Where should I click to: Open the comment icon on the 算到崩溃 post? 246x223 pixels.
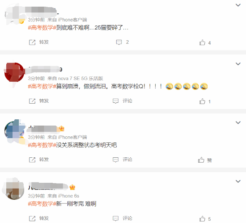click(116, 101)
